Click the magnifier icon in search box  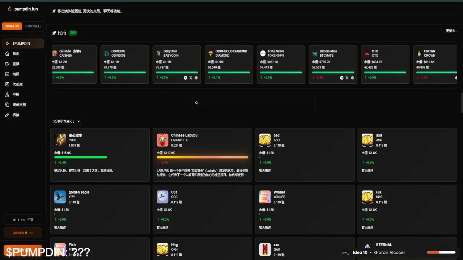197,103
